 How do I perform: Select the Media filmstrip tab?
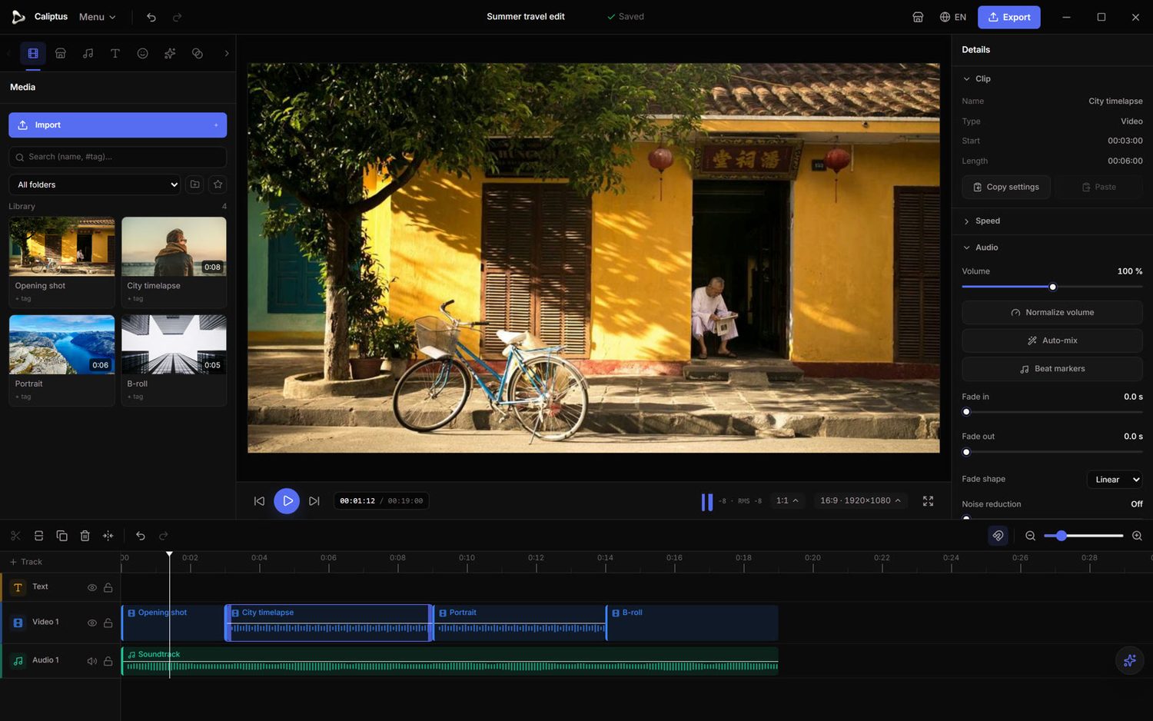coord(33,53)
